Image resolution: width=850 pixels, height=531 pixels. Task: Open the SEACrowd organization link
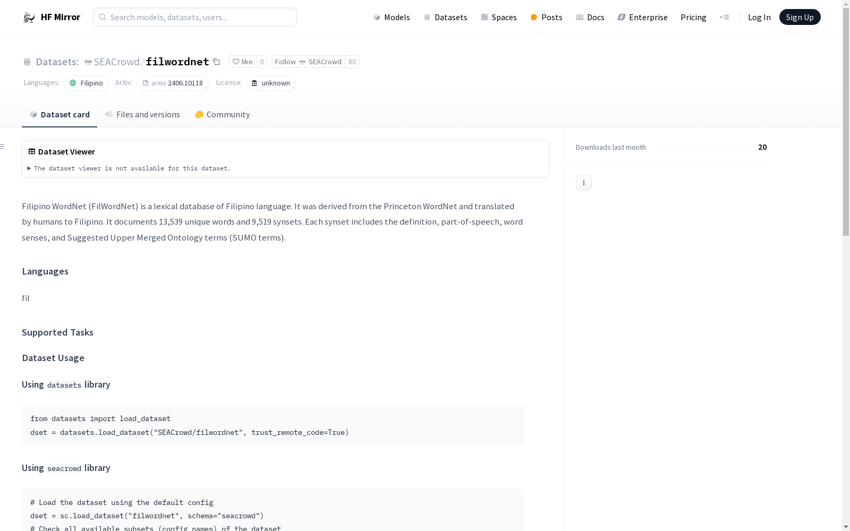click(x=116, y=62)
